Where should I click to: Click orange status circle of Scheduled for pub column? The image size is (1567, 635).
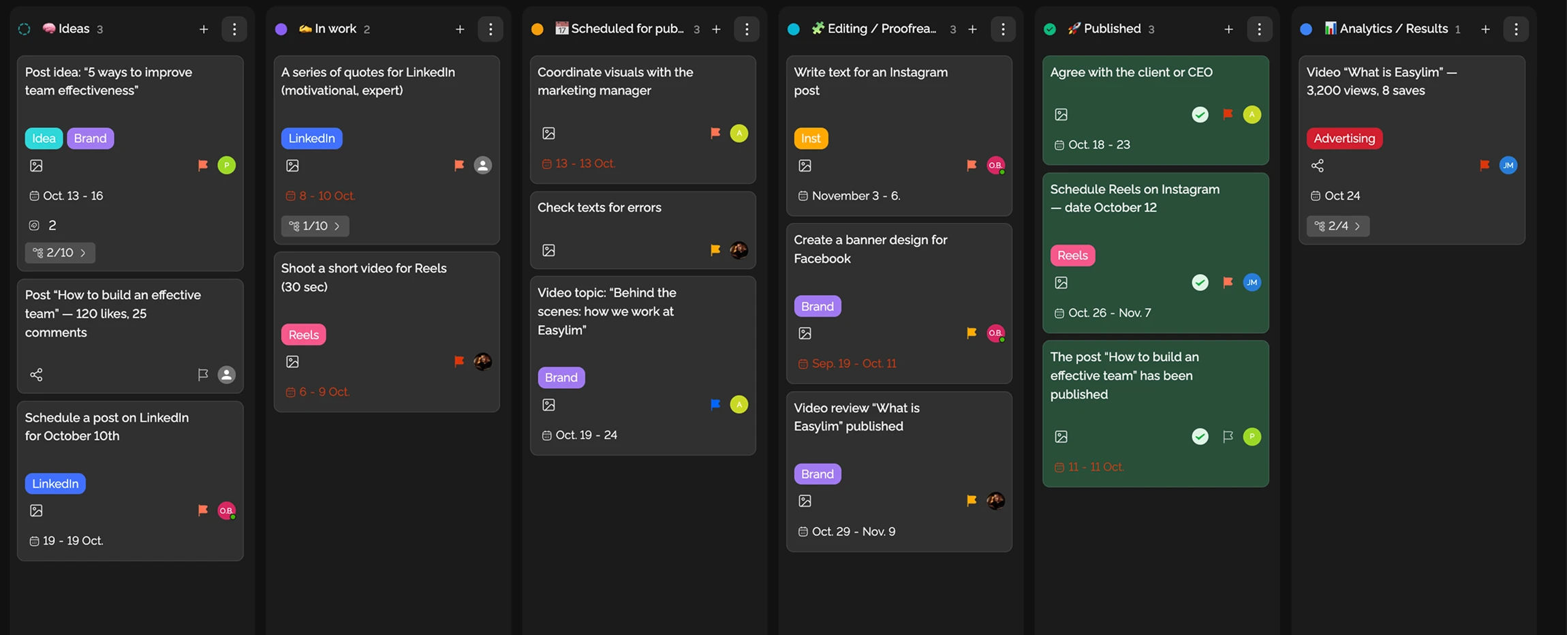pos(538,29)
